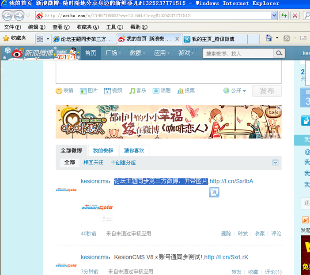Viewport: 310px width, 275px height.
Task: Attach a video with 视频
Action: pyautogui.click(x=113, y=91)
